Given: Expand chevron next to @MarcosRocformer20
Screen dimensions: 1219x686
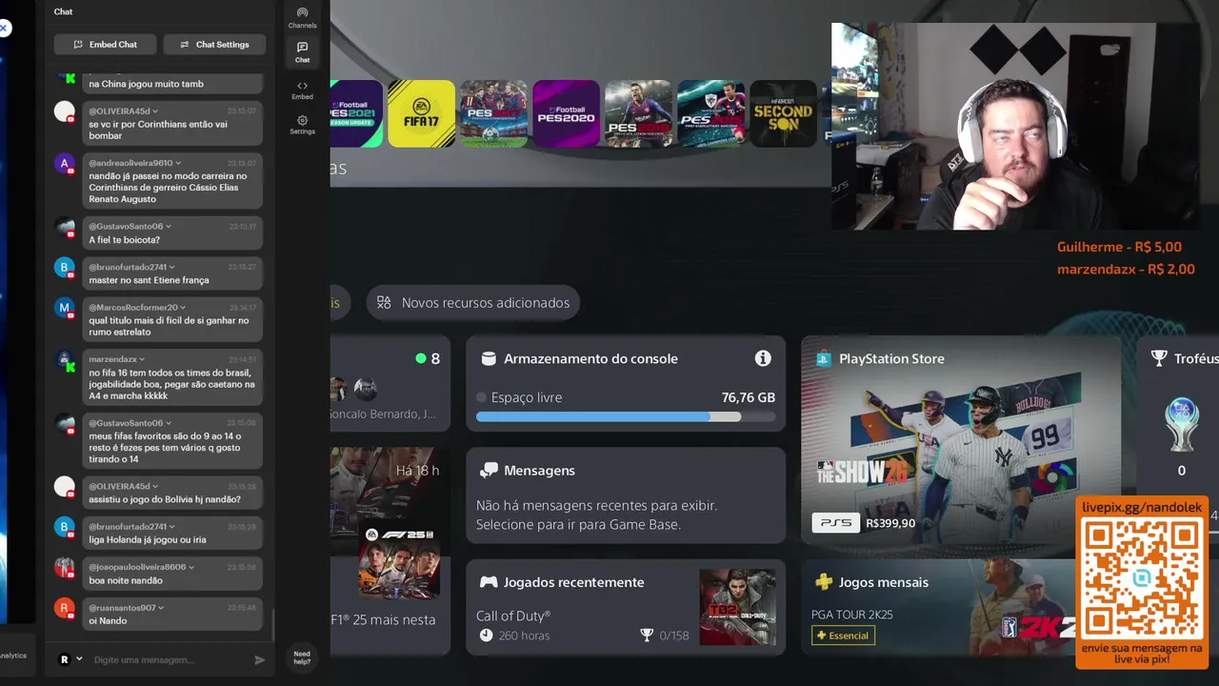Looking at the screenshot, I should pos(183,308).
